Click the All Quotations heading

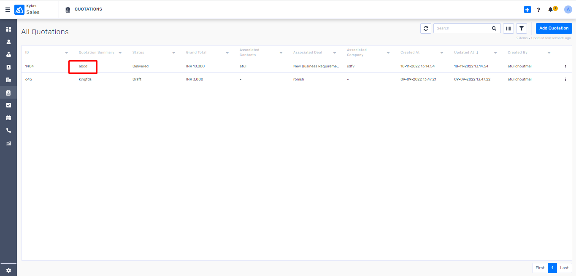[45, 32]
